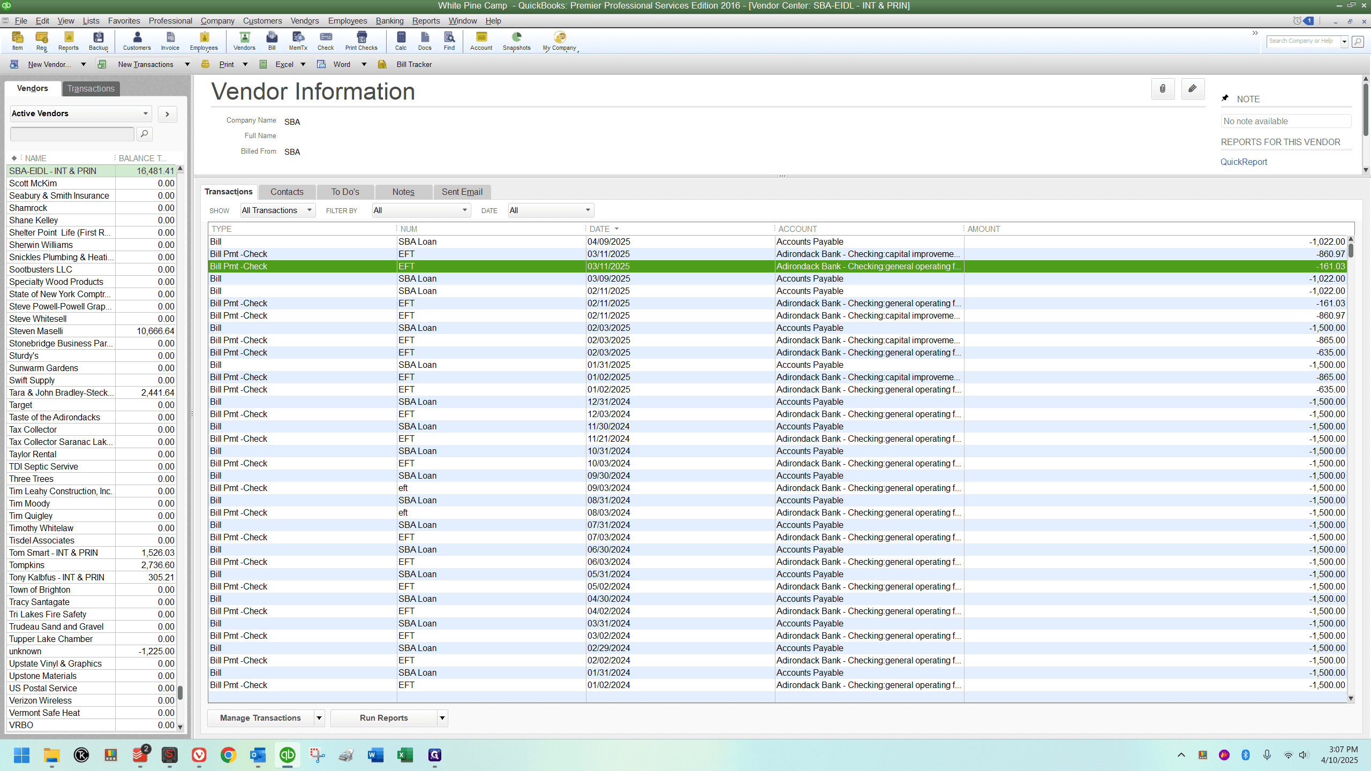1371x771 pixels.
Task: Open the Print Checks icon
Action: click(361, 41)
